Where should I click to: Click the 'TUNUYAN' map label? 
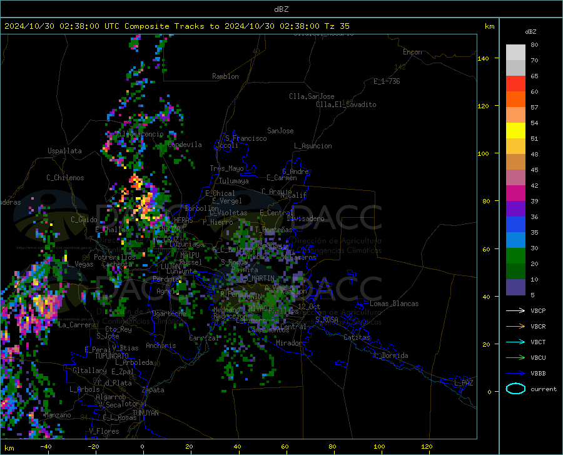[145, 412]
